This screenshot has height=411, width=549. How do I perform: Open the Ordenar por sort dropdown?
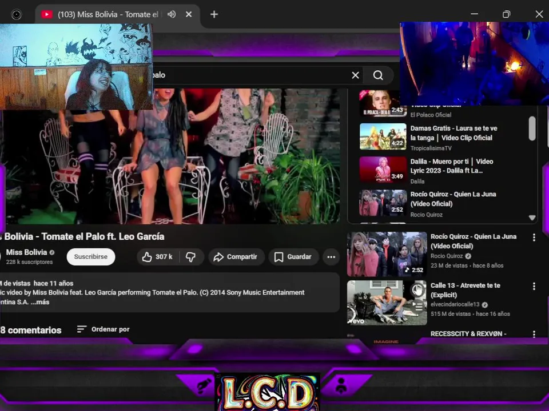click(x=104, y=329)
